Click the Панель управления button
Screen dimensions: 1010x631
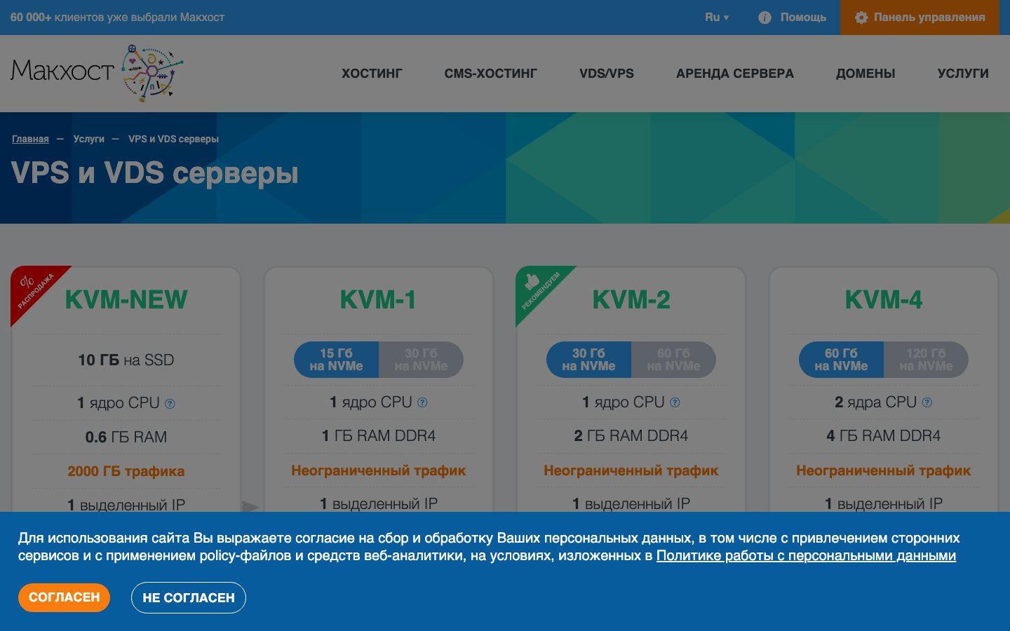919,18
